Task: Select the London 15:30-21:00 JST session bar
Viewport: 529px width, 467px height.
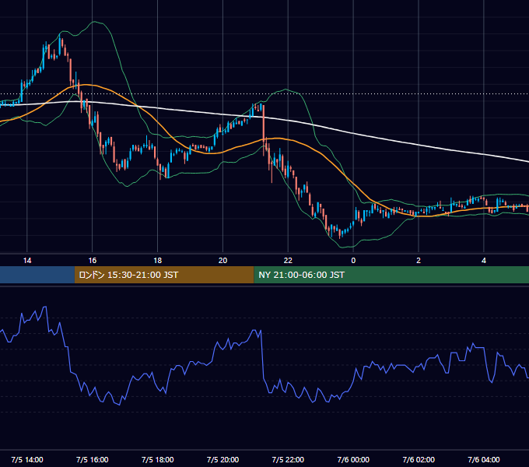Action: 164,275
